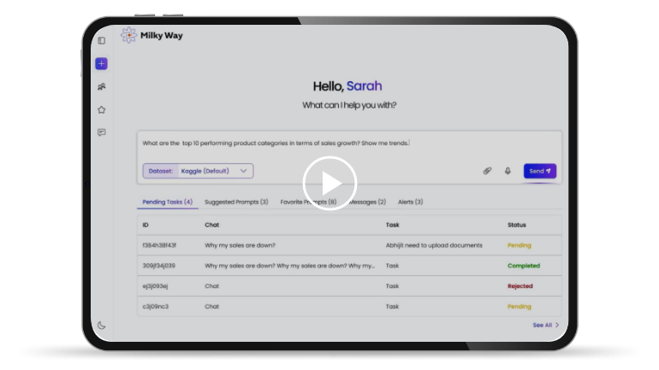Play the video with center play button
659x370 pixels.
click(x=329, y=183)
